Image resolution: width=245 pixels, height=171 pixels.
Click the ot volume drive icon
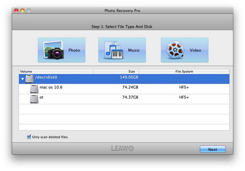point(34,99)
